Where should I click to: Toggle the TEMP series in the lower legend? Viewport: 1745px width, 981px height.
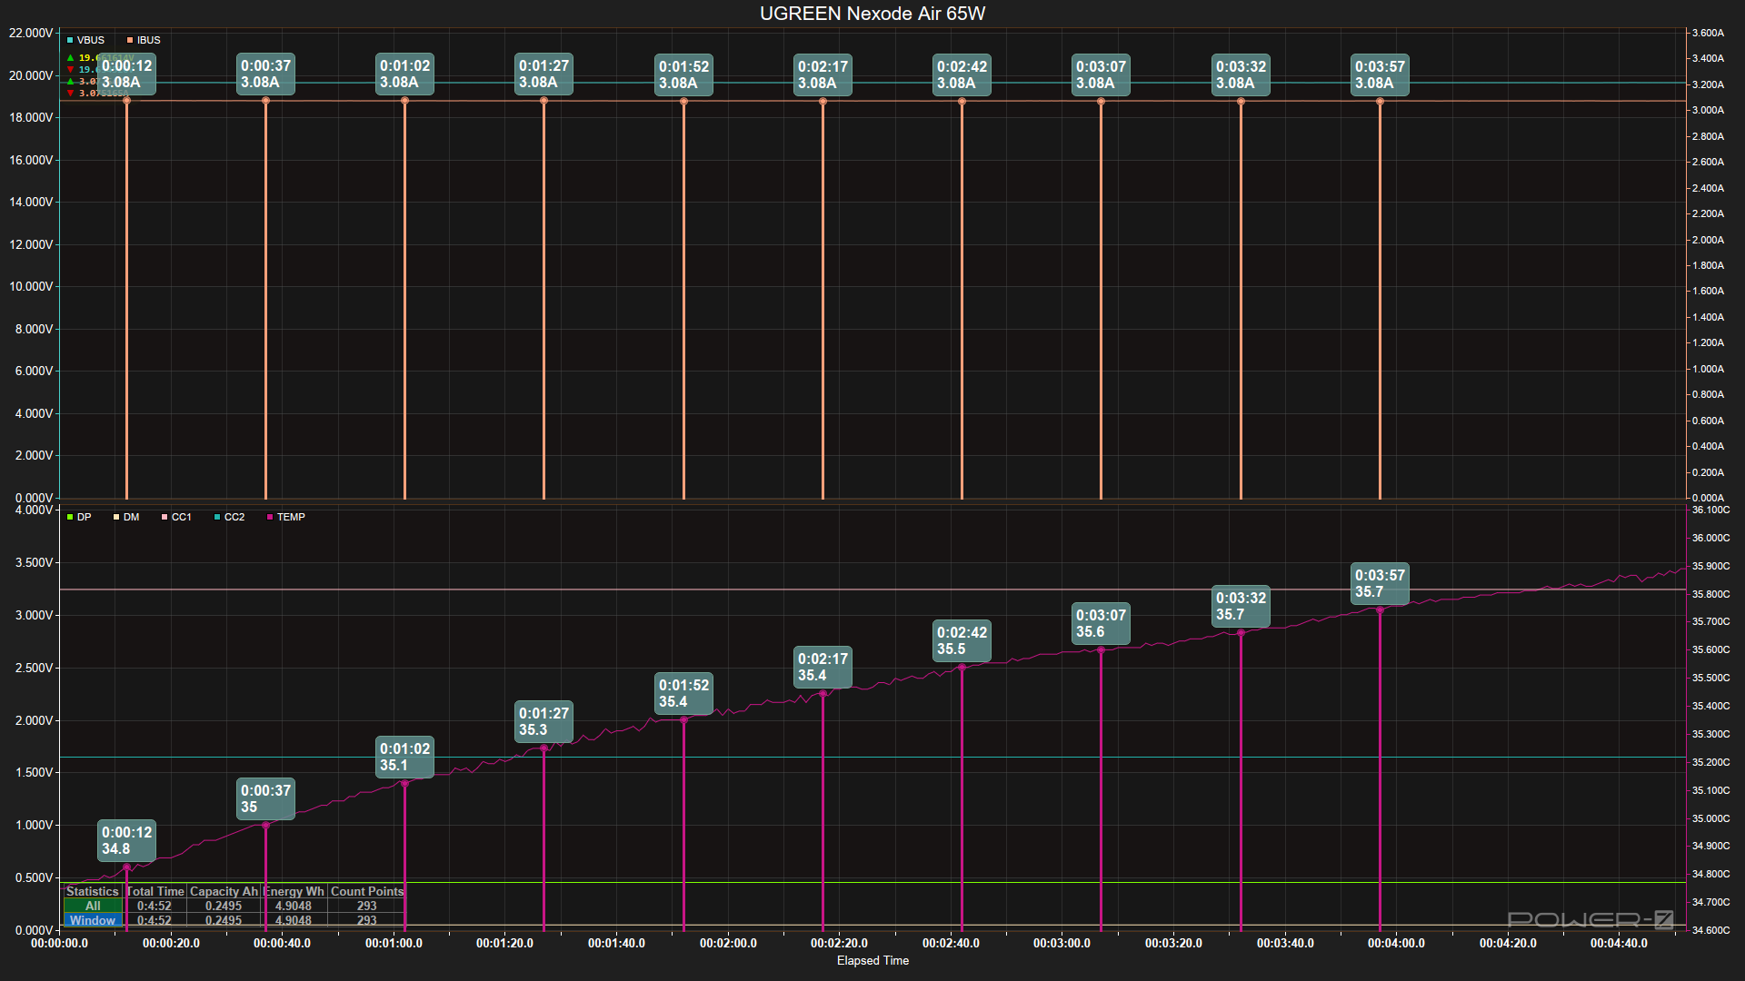point(285,517)
